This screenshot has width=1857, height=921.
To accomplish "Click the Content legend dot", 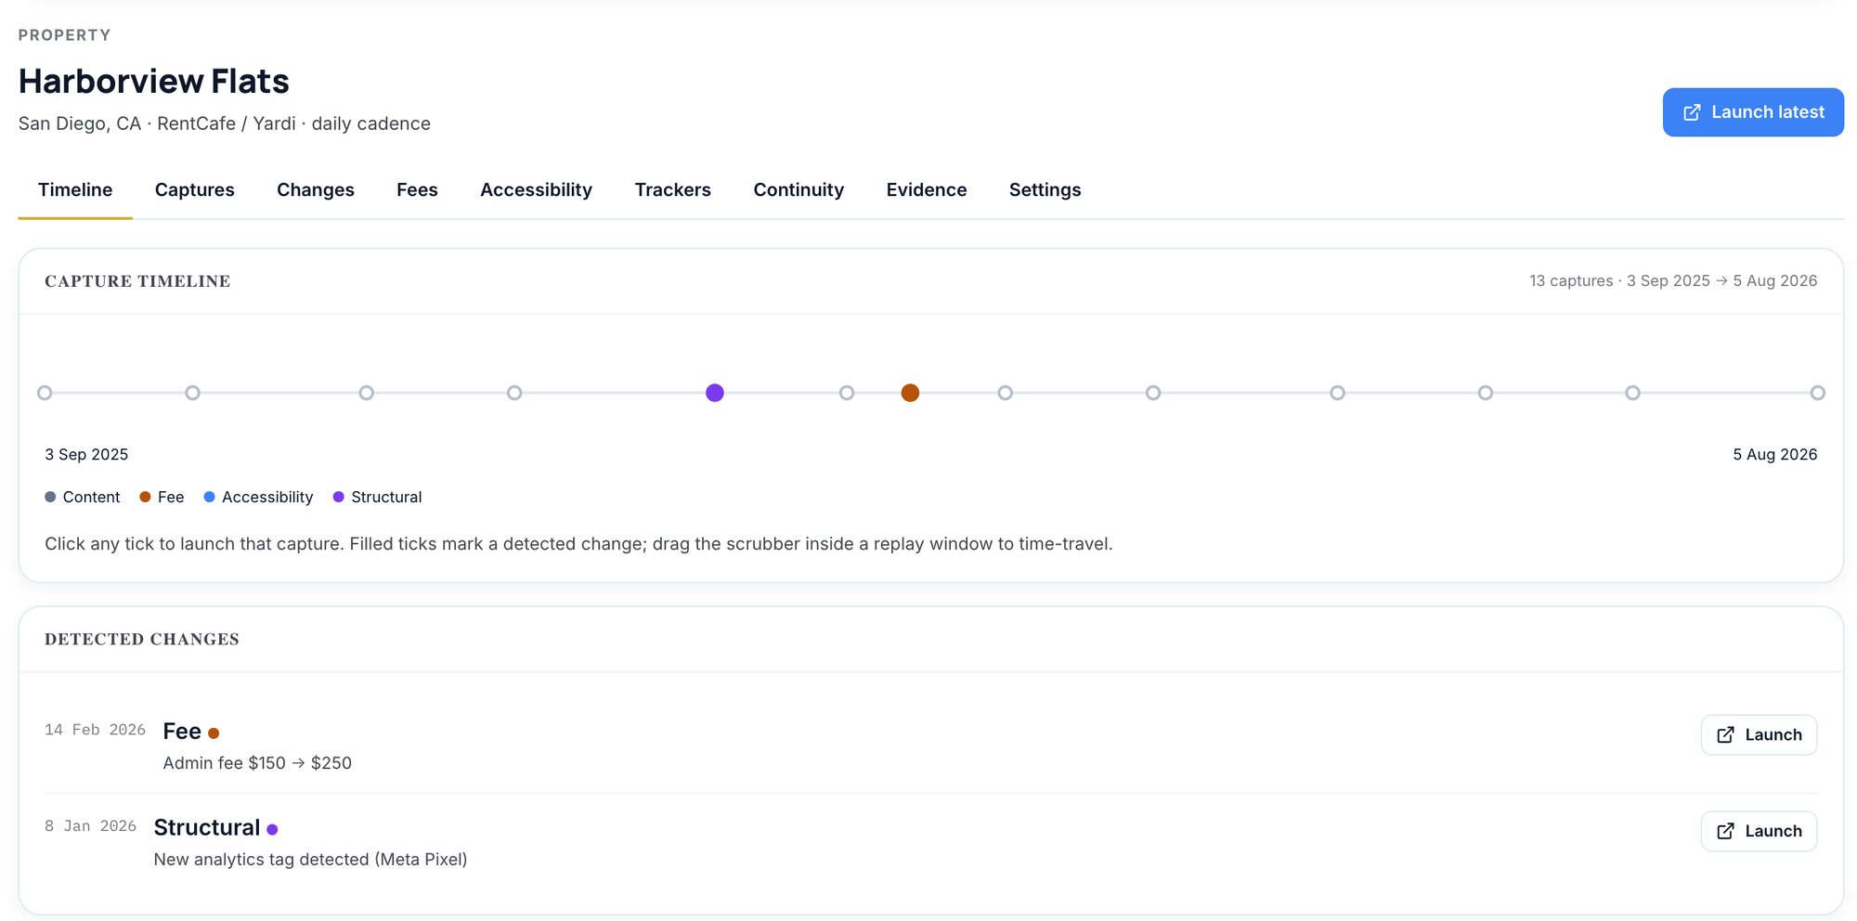I will [50, 497].
